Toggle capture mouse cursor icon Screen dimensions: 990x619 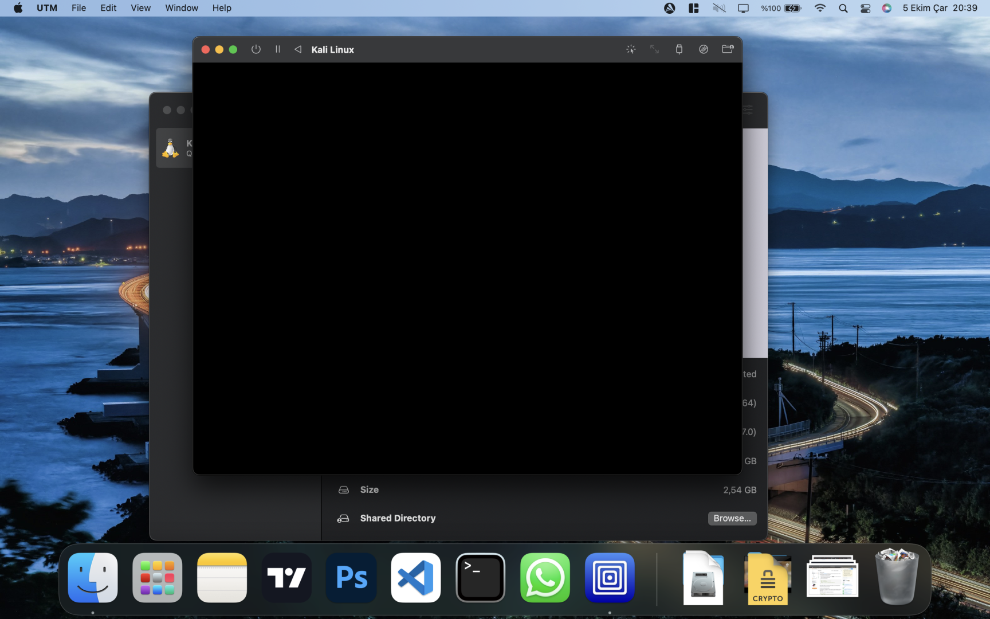(631, 49)
